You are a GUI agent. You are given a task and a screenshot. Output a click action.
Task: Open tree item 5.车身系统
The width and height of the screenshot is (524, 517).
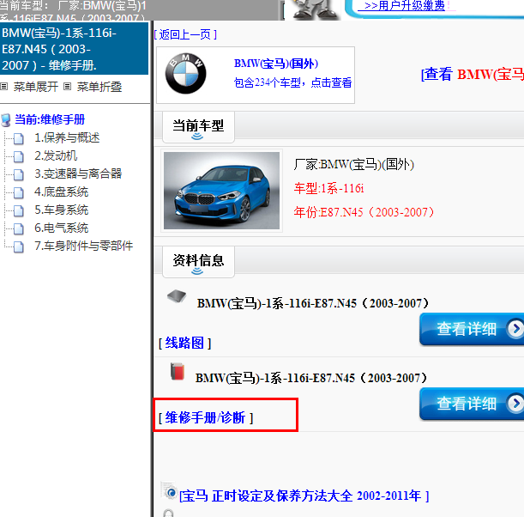pyautogui.click(x=61, y=210)
